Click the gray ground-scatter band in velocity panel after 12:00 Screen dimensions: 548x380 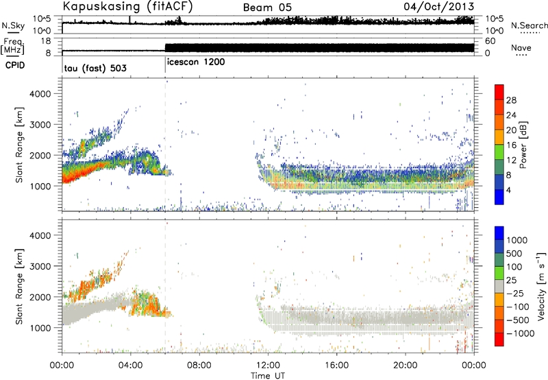(x=367, y=320)
